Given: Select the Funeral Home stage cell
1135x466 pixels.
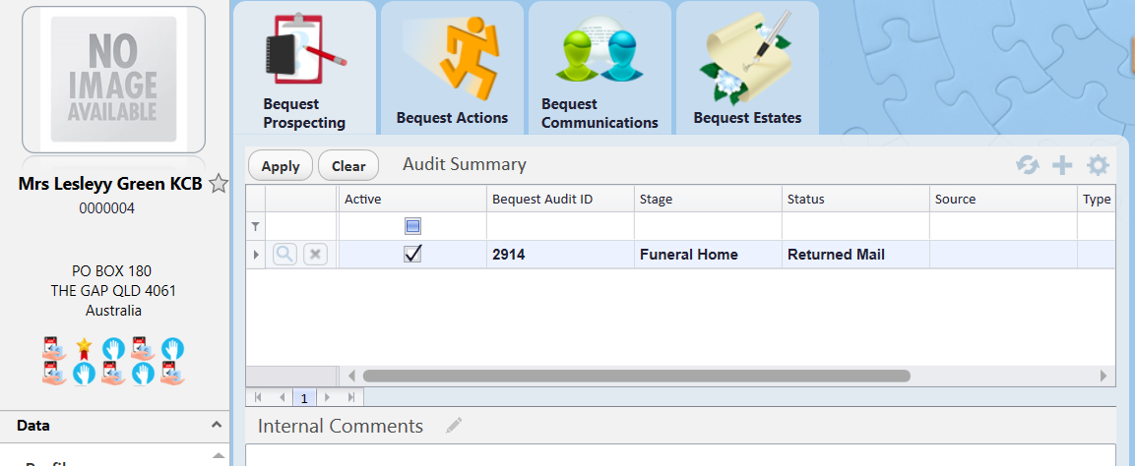Looking at the screenshot, I should pos(708,255).
